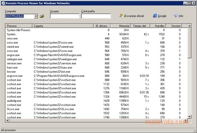Click the app icon in title bar
The image size is (197, 133).
(x=3, y=3)
